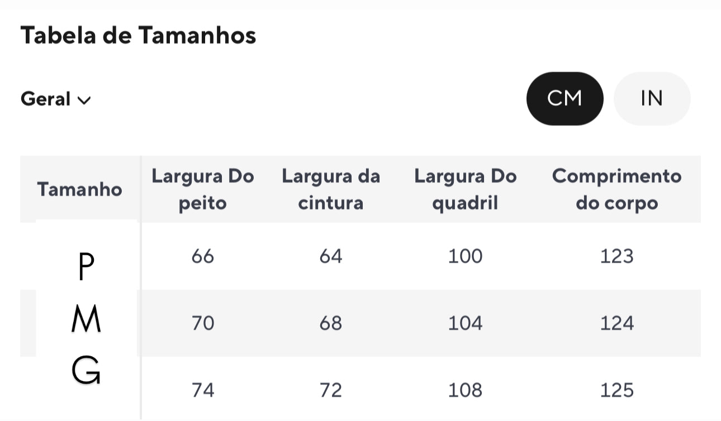
Task: Open the Geral dropdown
Action: [x=46, y=99]
